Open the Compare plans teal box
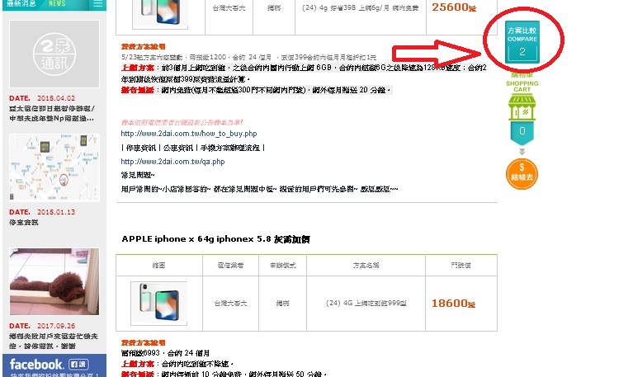Image resolution: width=633 pixels, height=377 pixels. pyautogui.click(x=522, y=42)
